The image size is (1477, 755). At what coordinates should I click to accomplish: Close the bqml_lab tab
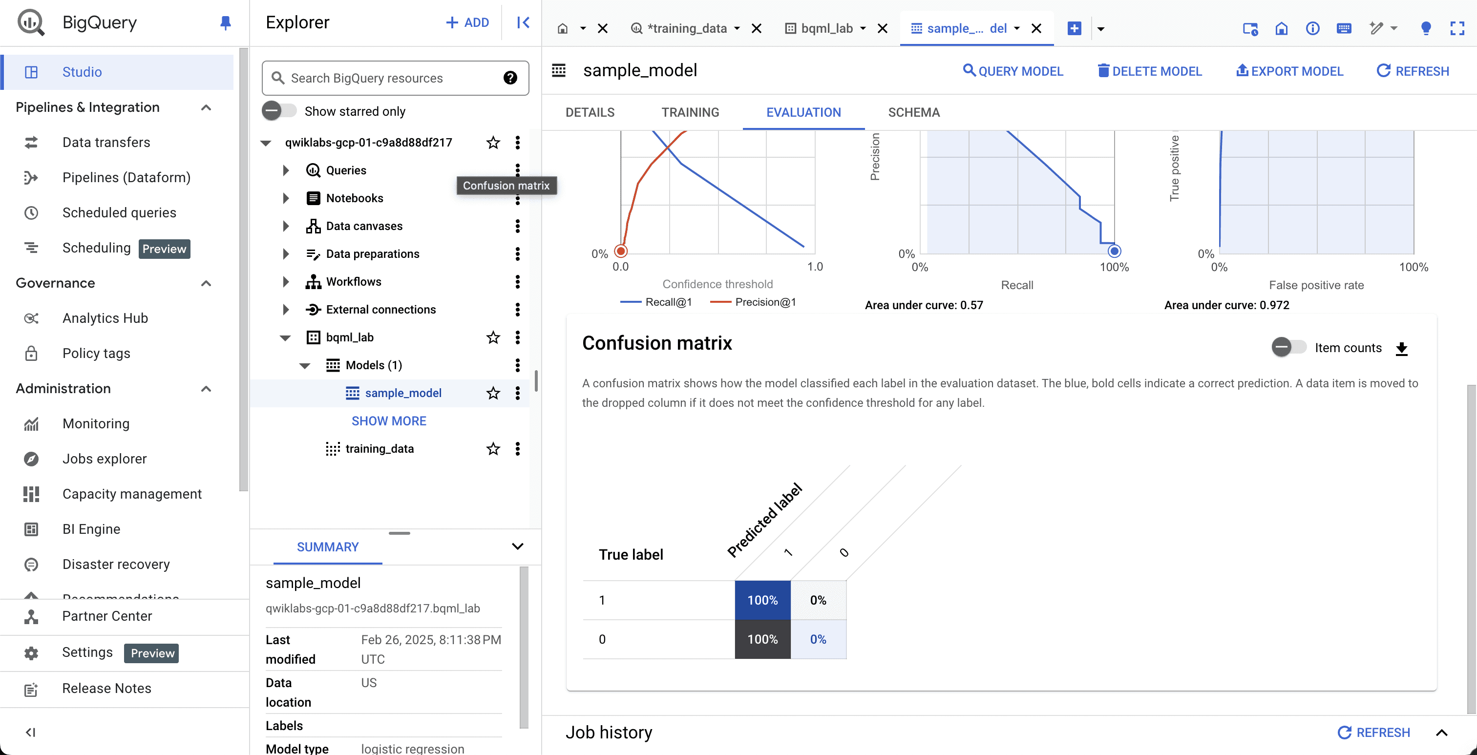[883, 28]
